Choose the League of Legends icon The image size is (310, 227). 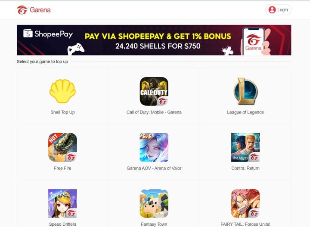[245, 91]
